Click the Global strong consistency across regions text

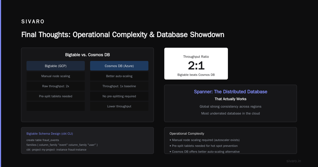(231, 107)
